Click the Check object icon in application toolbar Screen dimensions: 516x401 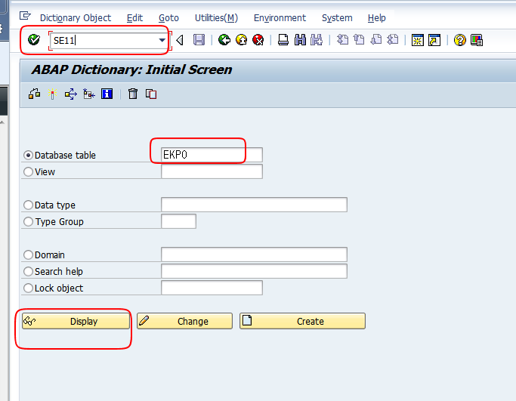point(34,94)
